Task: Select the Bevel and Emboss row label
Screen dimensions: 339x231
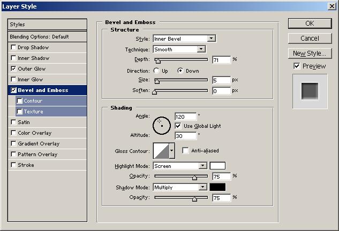Action: tap(43, 90)
